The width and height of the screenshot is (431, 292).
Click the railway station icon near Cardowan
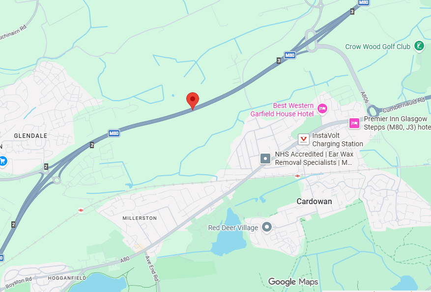[x=297, y=176]
